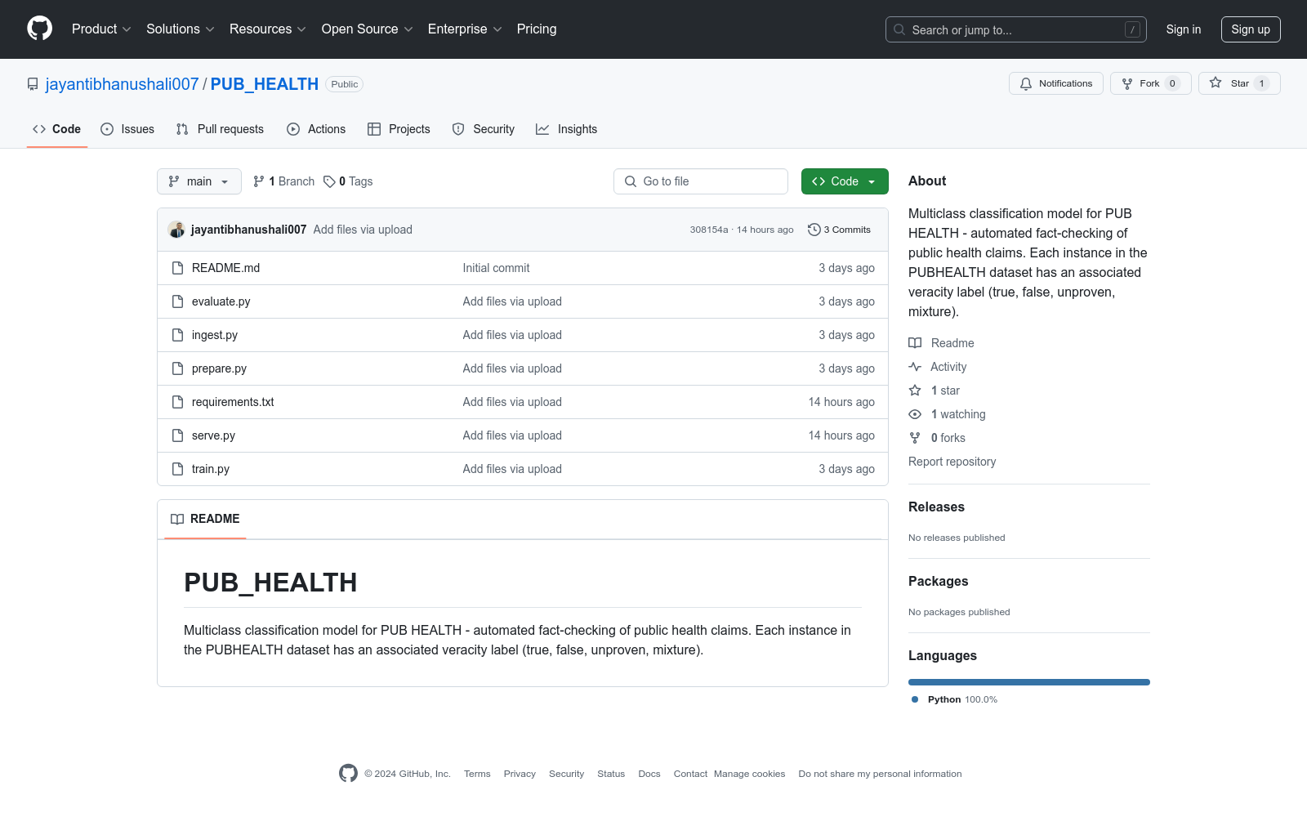
Task: Open the green Code dropdown button
Action: point(845,181)
